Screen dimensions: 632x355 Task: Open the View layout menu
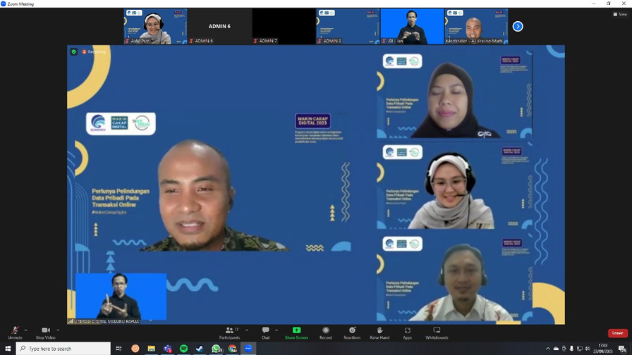tap(620, 14)
